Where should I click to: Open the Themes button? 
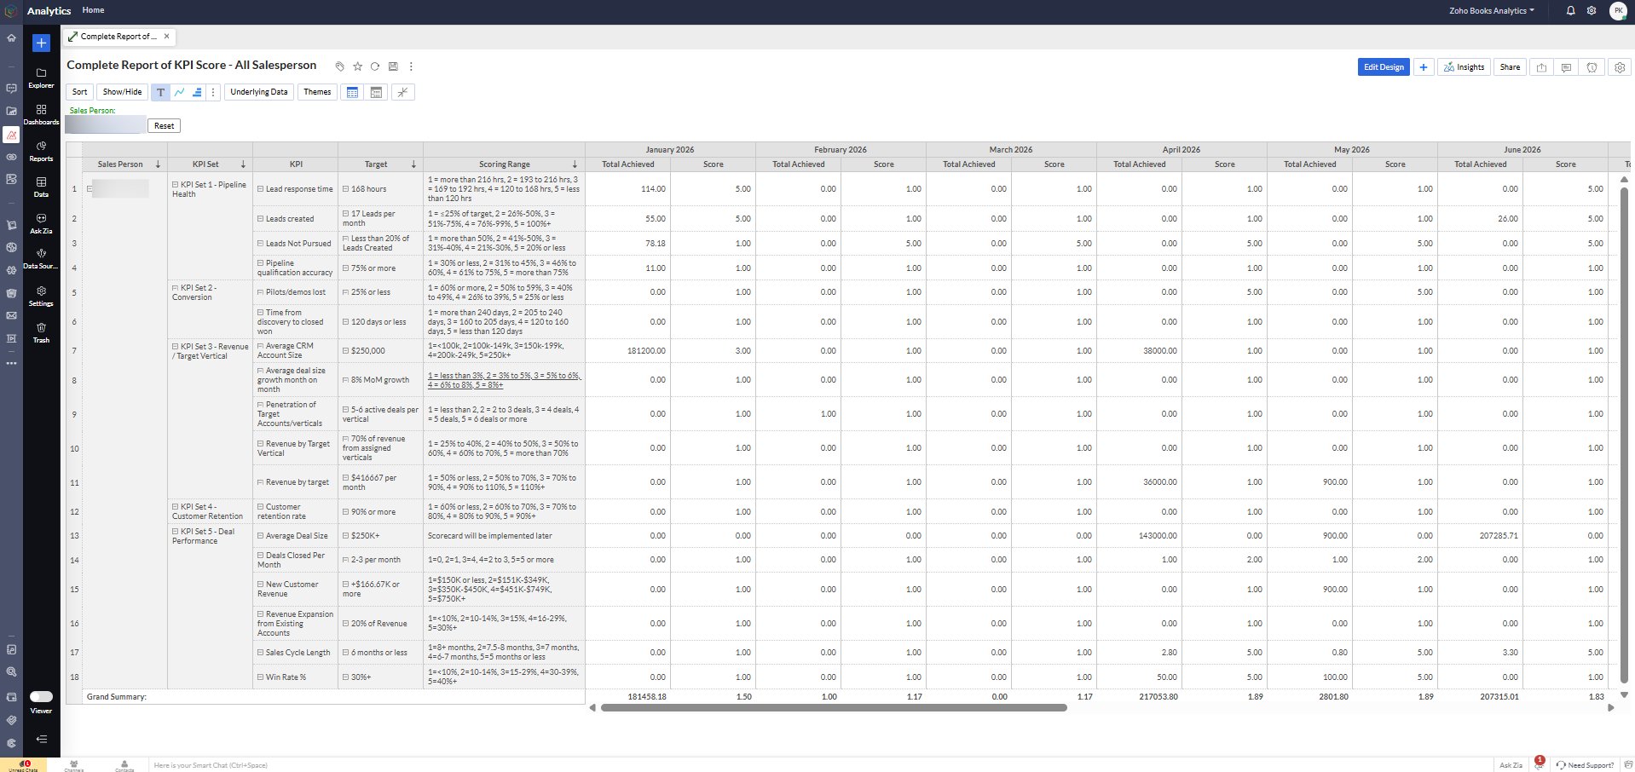(317, 92)
